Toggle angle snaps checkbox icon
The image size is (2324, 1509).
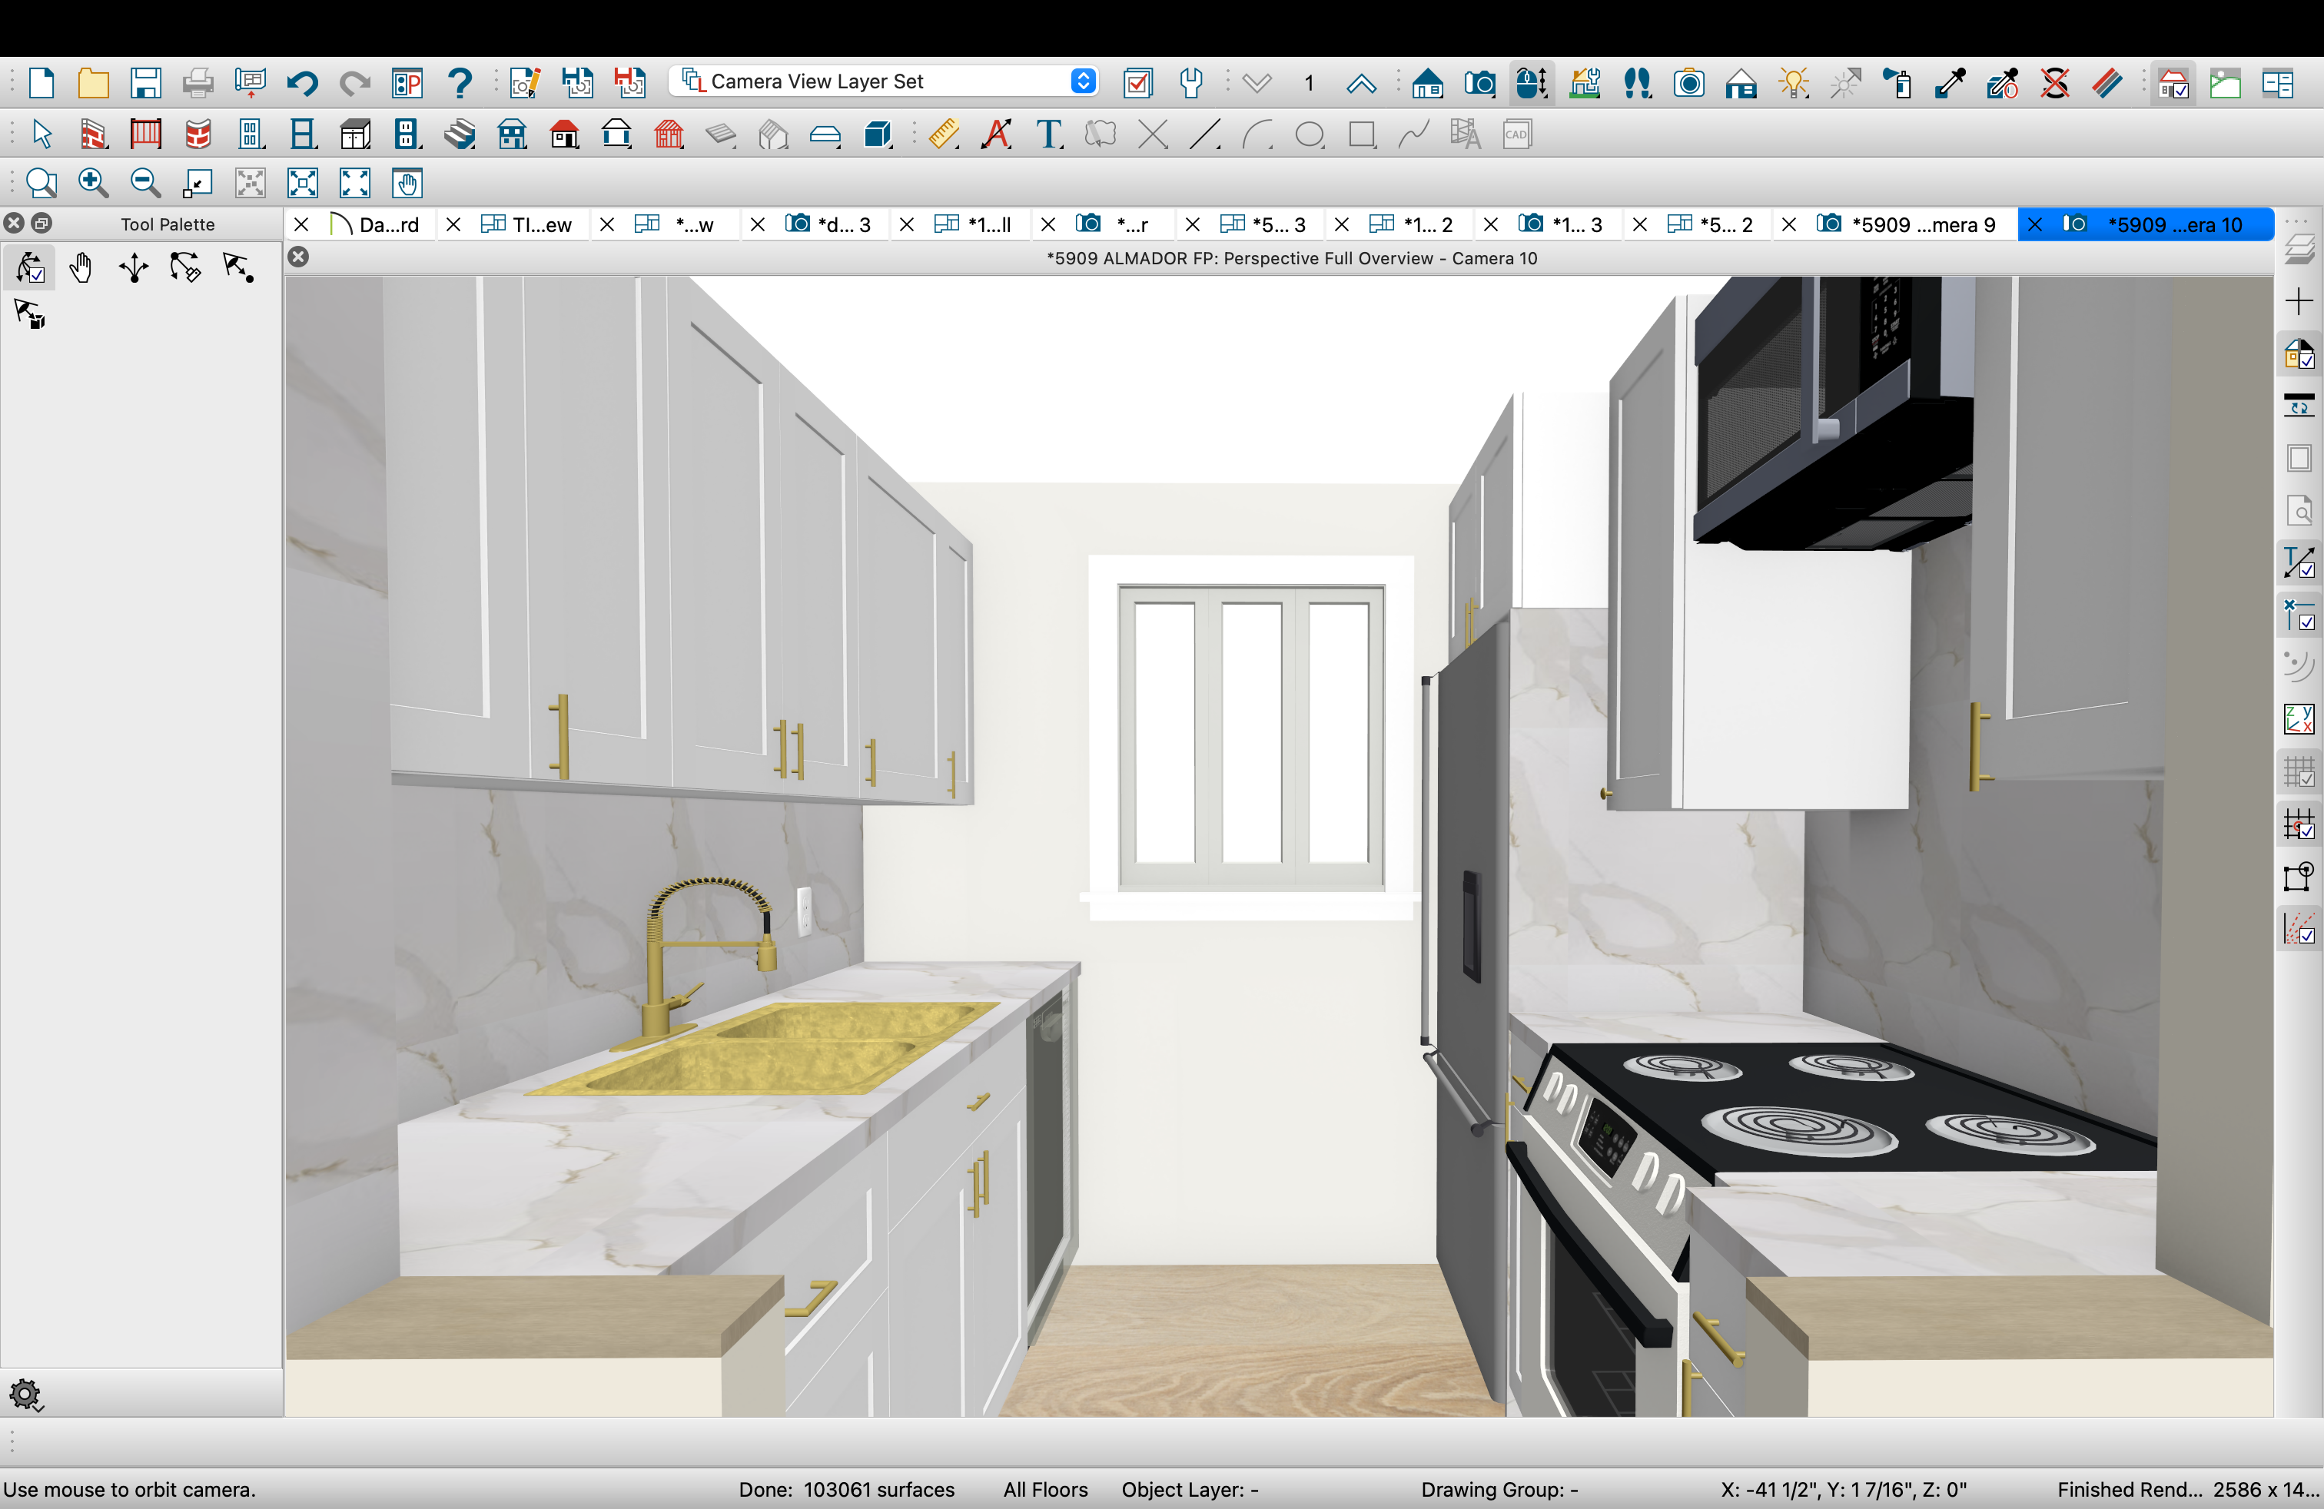2299,928
